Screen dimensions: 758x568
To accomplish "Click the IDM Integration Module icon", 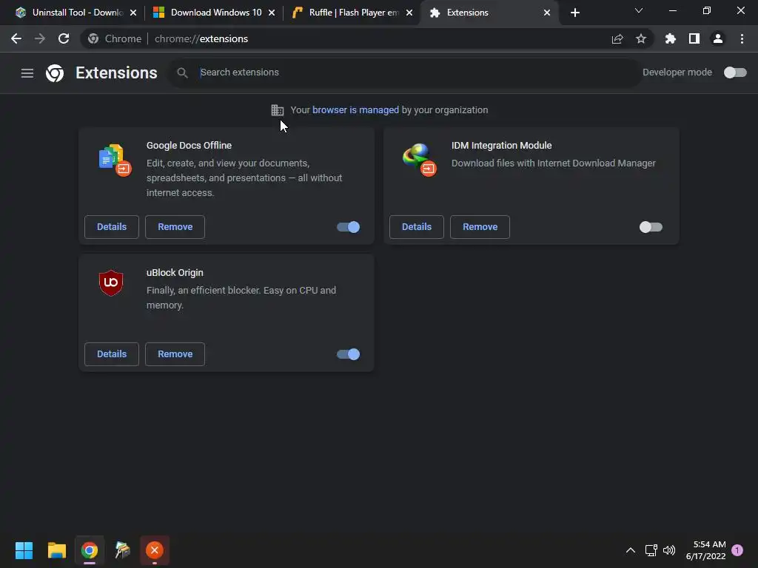I will click(419, 160).
